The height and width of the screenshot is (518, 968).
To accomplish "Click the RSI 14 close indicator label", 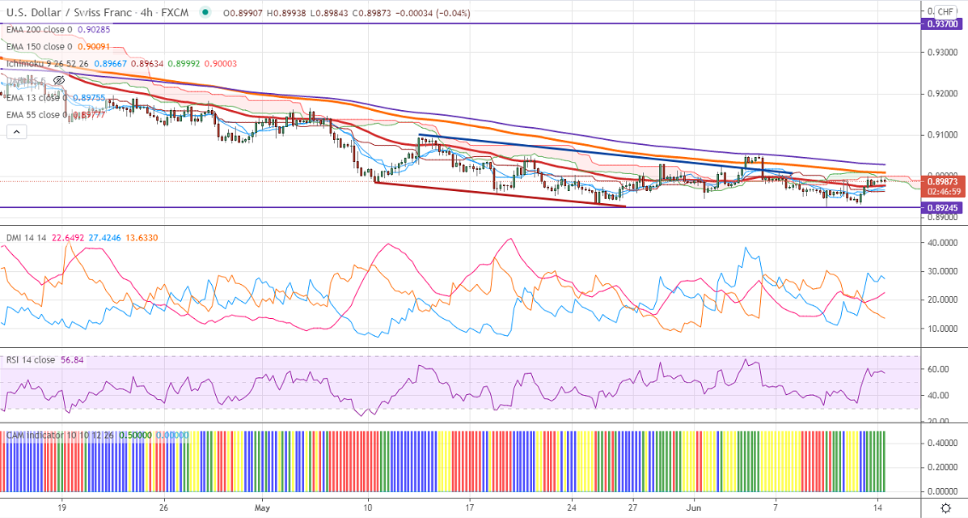I will click(x=31, y=359).
